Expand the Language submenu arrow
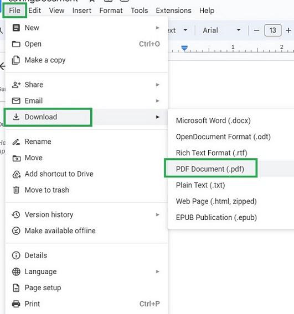 pyautogui.click(x=158, y=271)
